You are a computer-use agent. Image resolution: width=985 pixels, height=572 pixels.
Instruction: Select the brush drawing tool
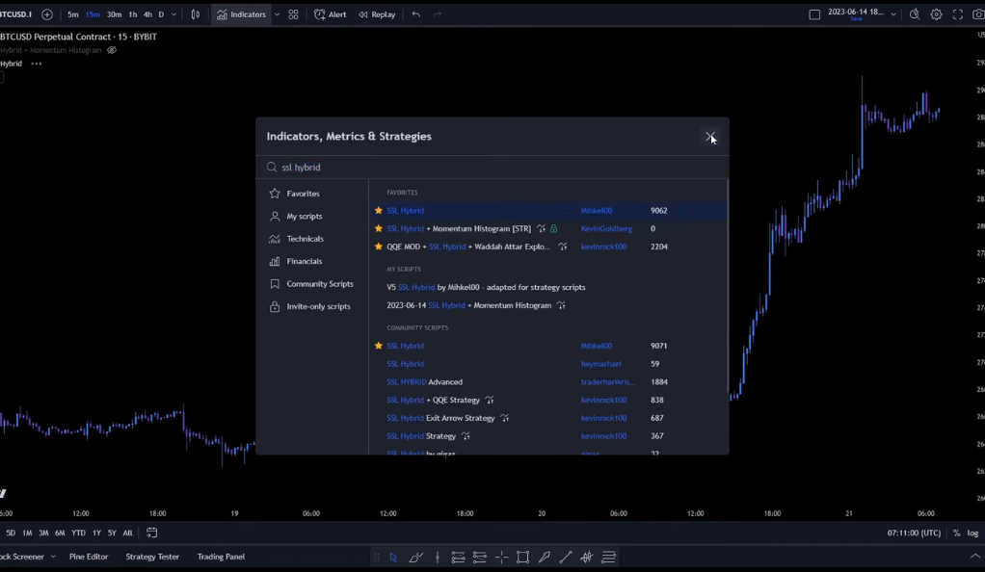415,557
